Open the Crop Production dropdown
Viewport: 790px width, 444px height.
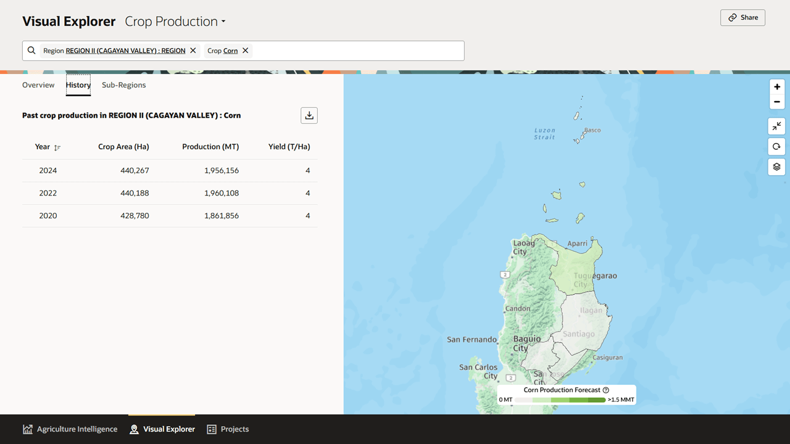click(x=175, y=21)
